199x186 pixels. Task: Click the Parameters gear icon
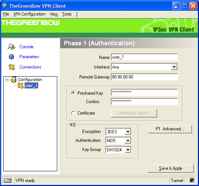[x=11, y=57]
